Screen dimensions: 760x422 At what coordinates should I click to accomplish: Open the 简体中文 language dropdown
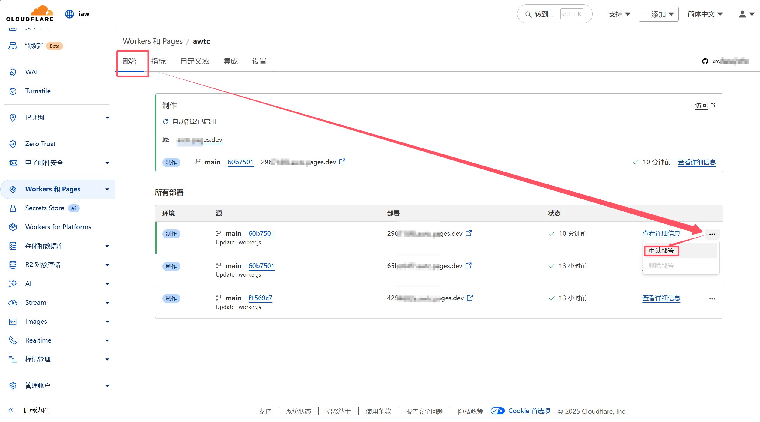point(705,14)
